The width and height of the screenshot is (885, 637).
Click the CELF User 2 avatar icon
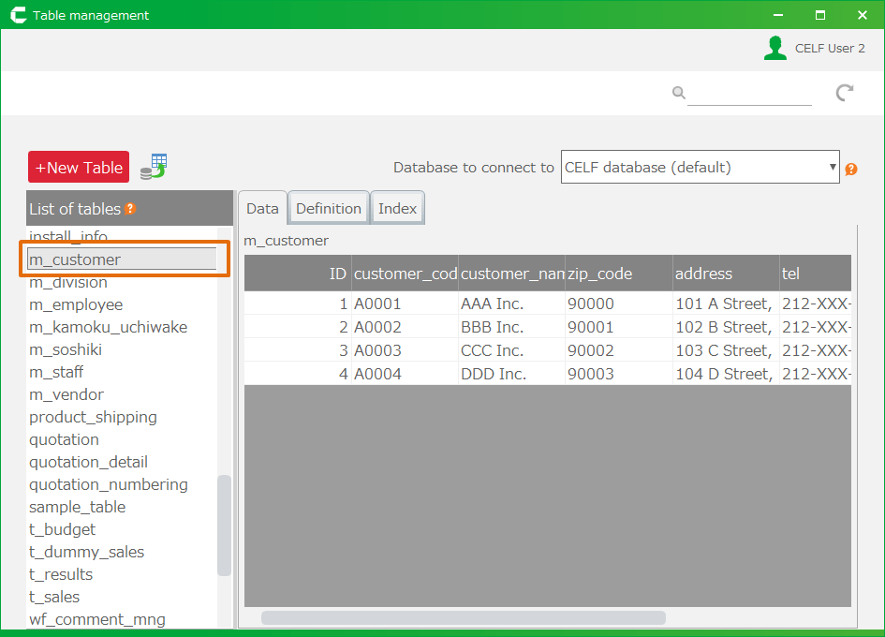(774, 49)
